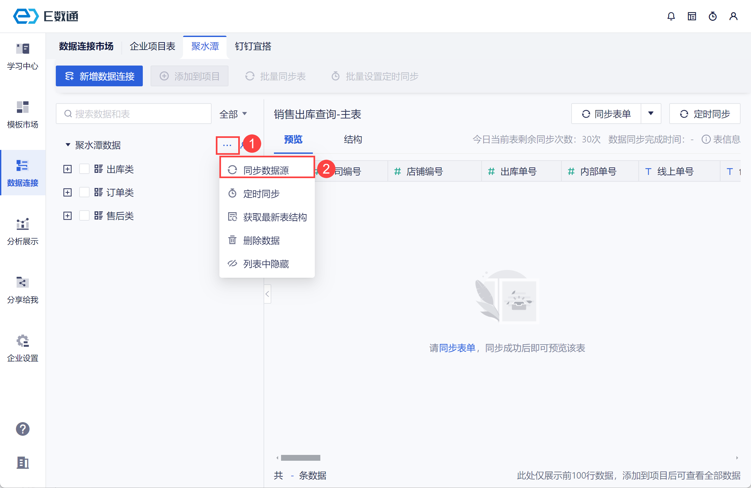Switch to the 结构 tab
This screenshot has width=751, height=488.
coord(353,140)
